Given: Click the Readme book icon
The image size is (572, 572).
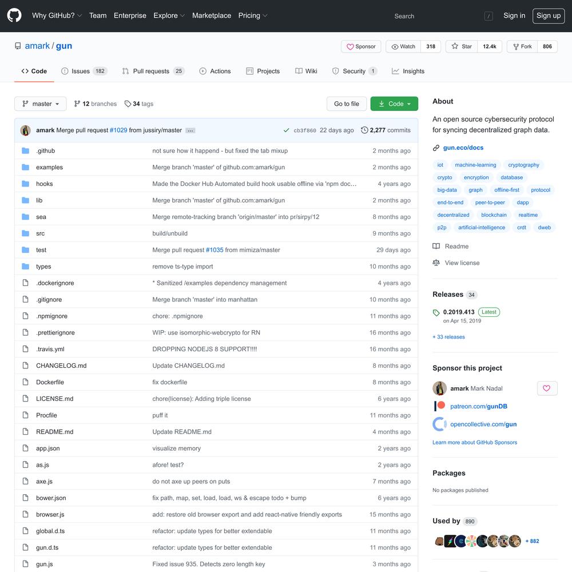Looking at the screenshot, I should click(x=436, y=246).
